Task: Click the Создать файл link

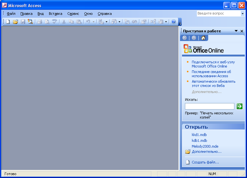Action: [205, 162]
